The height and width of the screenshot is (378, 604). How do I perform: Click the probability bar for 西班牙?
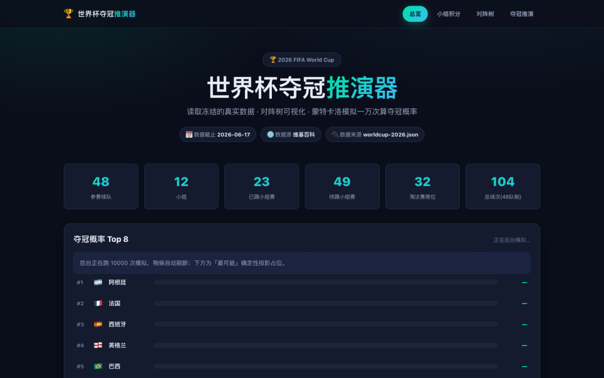326,324
